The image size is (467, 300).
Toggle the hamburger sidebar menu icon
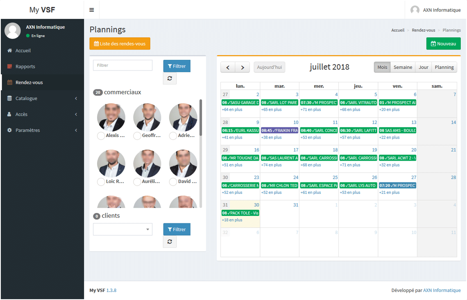(92, 10)
